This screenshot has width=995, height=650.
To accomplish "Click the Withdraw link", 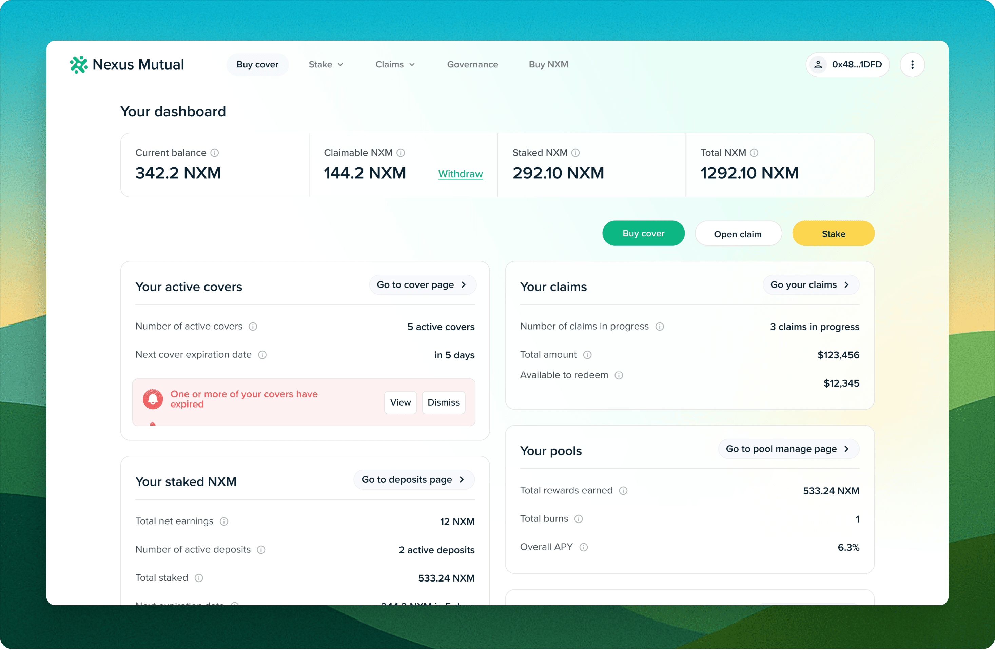I will [460, 174].
